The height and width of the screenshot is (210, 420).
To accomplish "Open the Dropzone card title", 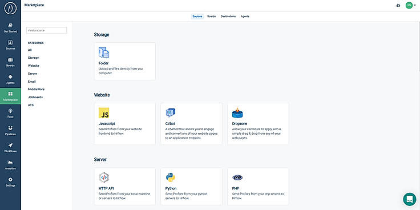I will [x=240, y=124].
